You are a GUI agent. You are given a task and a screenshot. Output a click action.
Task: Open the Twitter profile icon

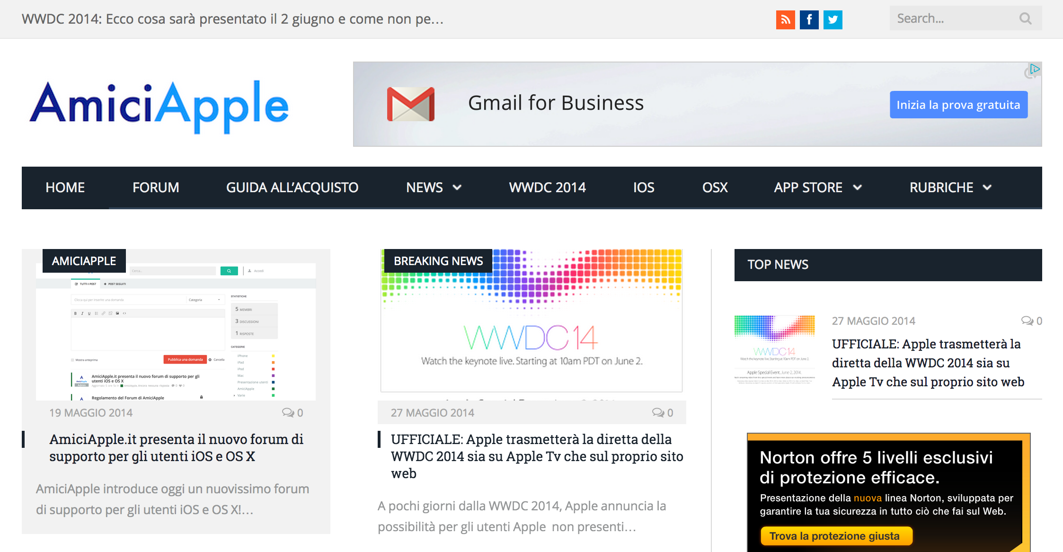point(833,19)
